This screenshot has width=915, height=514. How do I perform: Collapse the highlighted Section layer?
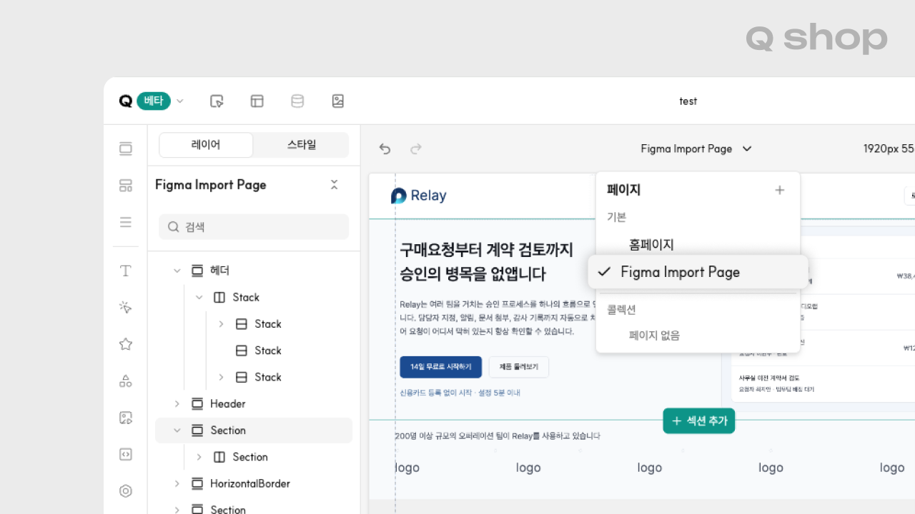point(177,430)
